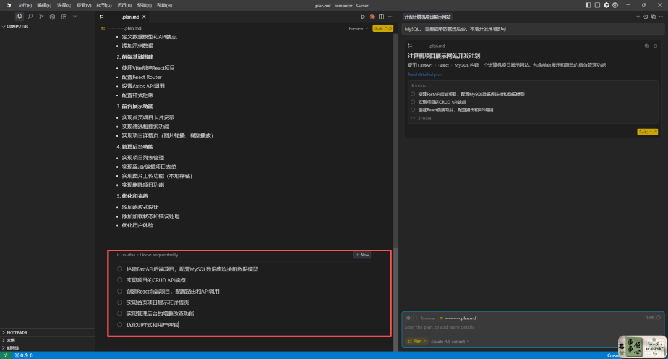Screen dimensions: 668x359
Task: Expand the NOTEPADS section
Action: pyautogui.click(x=47, y=332)
